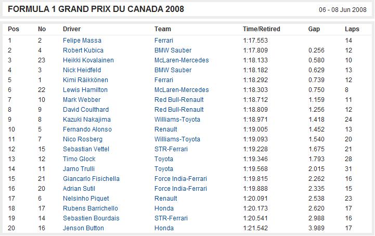Click Kimi Räikkönen driver link

tap(85, 80)
